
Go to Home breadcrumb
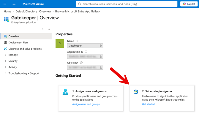8,11
